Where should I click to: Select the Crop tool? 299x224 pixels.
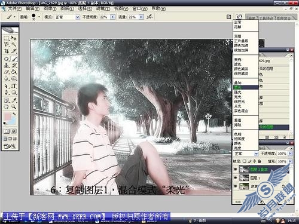pos(7,51)
